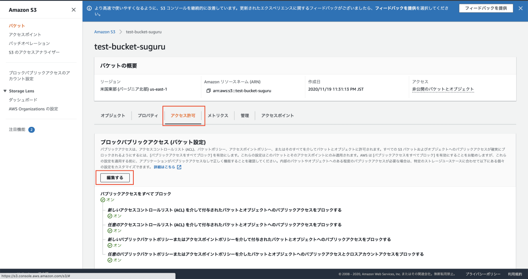Click the region value 米国東部 (バージニア北部) us-east-1

point(134,89)
